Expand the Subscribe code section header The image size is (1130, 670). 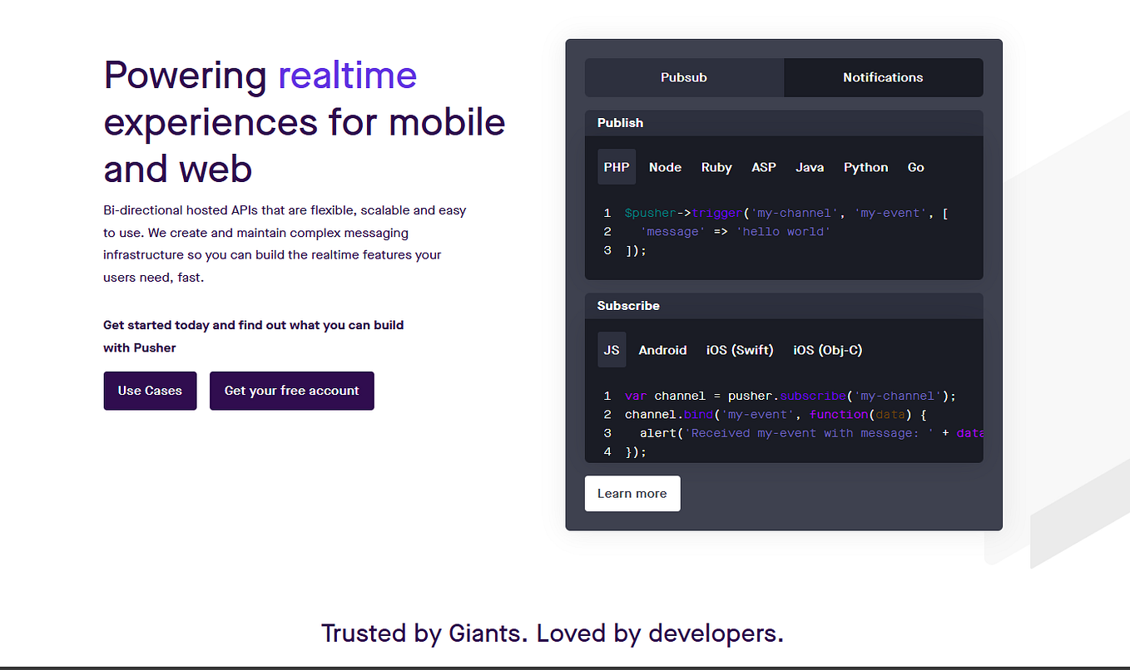(x=628, y=305)
